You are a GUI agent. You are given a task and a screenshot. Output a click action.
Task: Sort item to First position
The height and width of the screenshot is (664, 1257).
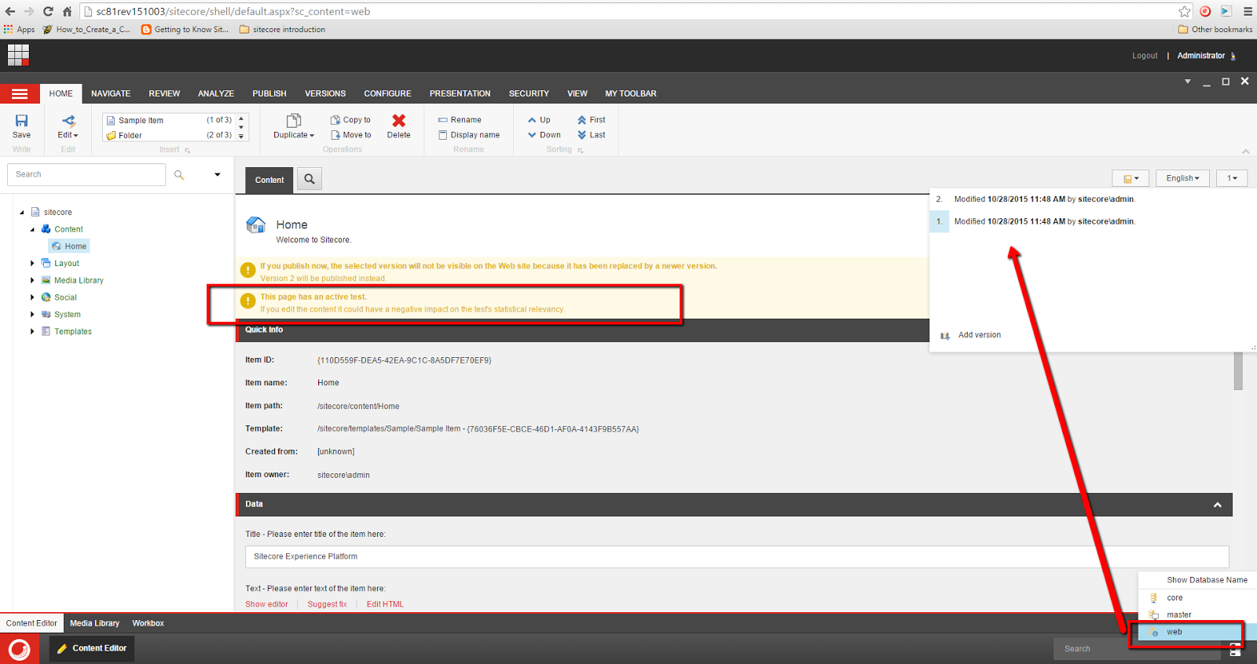click(x=592, y=120)
